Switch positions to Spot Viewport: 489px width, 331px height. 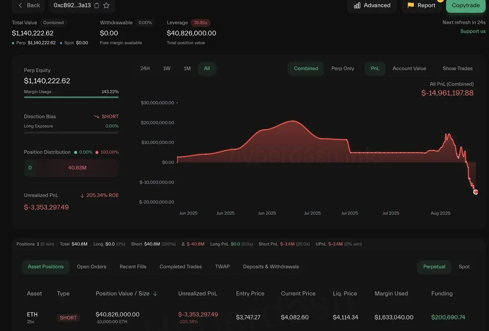pyautogui.click(x=464, y=267)
